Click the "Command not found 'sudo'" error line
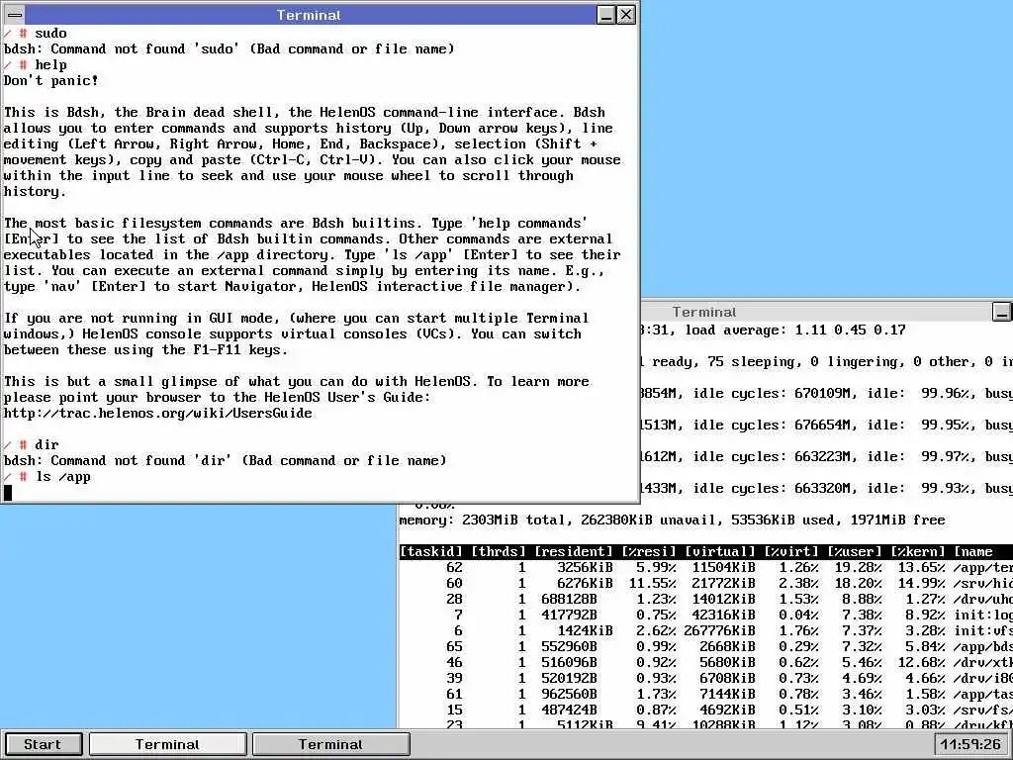This screenshot has height=760, width=1013. 230,49
